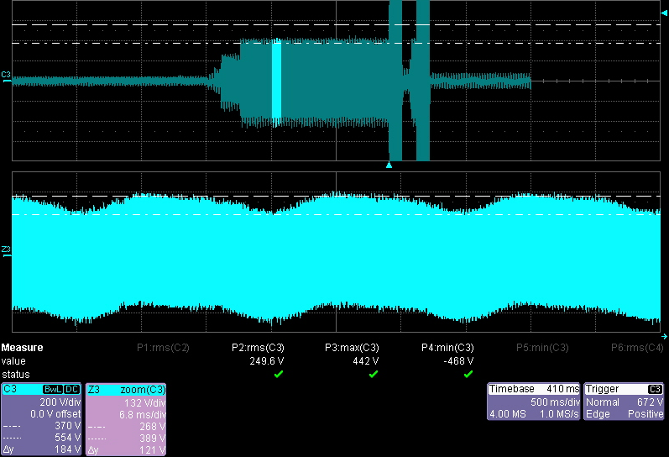Screen dimensions: 669x457
Task: Select the trigger time marker below upper grid
Action: [389, 165]
